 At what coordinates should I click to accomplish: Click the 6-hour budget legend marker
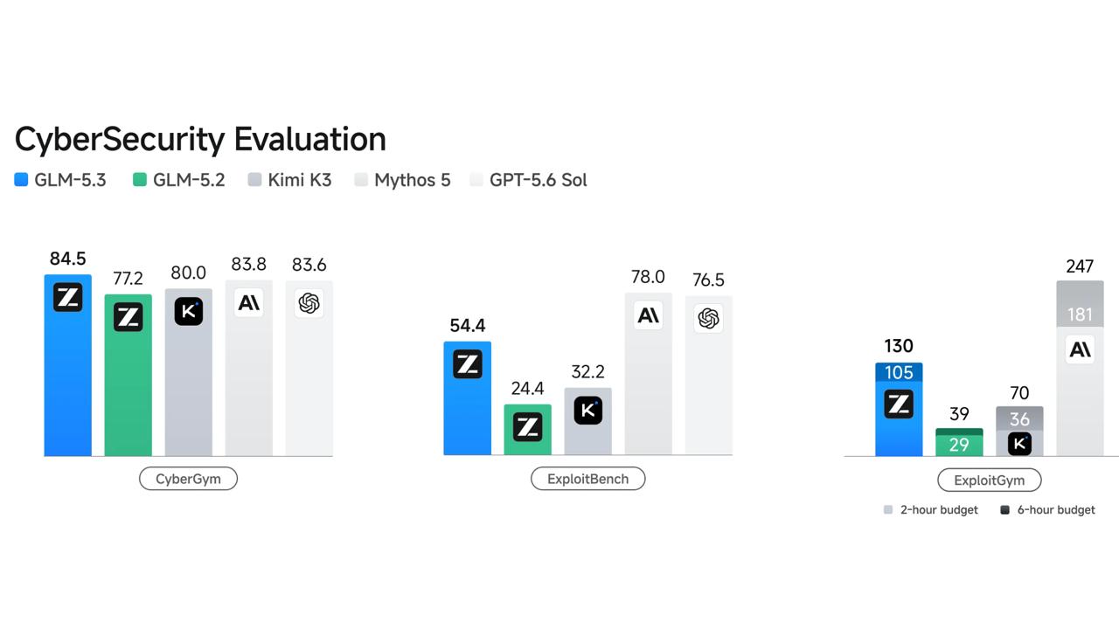coord(1005,509)
